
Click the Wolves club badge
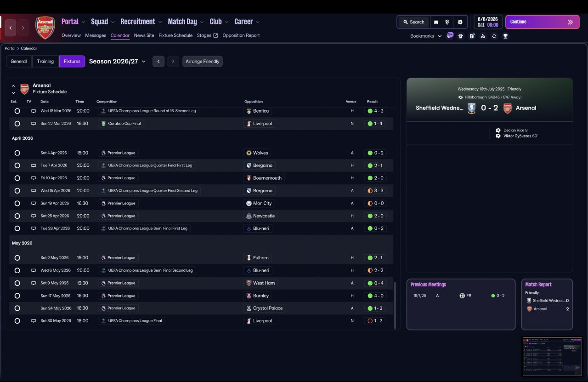[249, 153]
